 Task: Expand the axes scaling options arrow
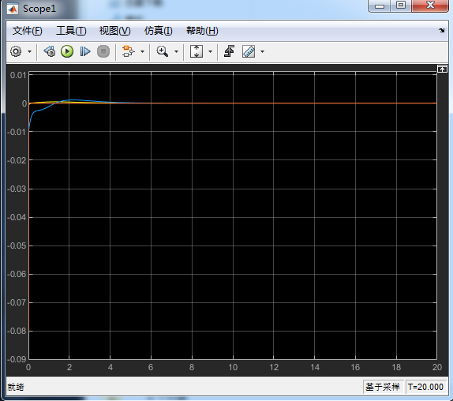(x=210, y=52)
